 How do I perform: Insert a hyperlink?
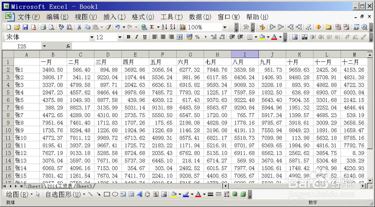pos(144,27)
